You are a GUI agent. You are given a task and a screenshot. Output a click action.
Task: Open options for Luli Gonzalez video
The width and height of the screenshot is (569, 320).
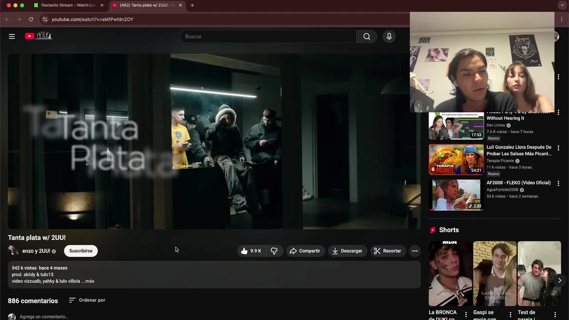coord(558,148)
